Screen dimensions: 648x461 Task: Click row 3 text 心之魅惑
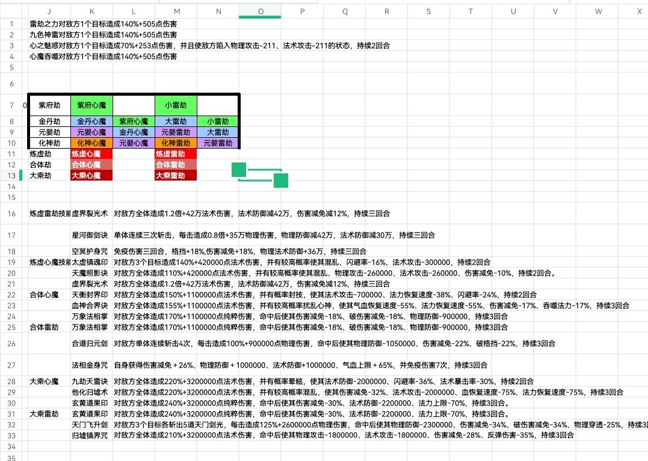(44, 46)
